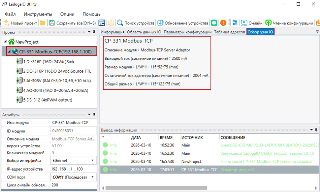The height and width of the screenshot is (192, 320).
Task: Open the Выбор интерфейса Ethernet dropdown
Action: pos(73,161)
